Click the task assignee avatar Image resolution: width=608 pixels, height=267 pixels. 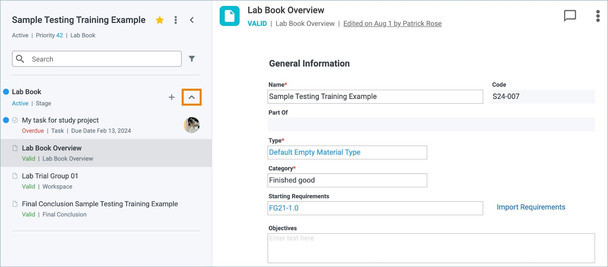192,125
